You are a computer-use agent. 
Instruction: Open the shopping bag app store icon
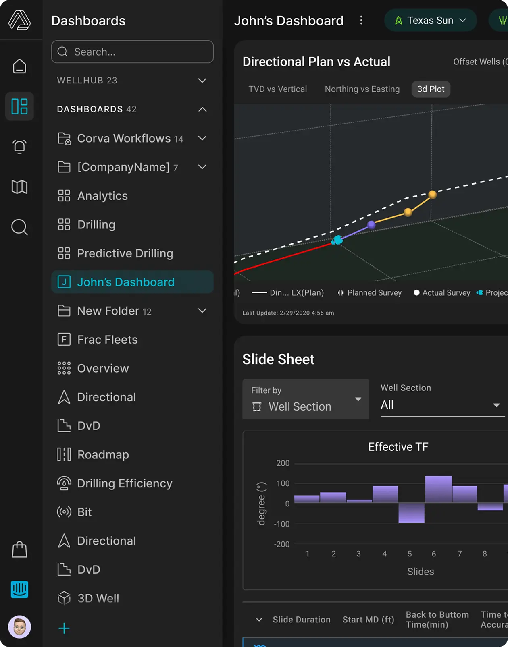pyautogui.click(x=19, y=550)
